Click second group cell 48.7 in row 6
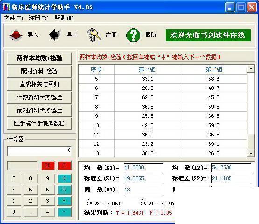The width and height of the screenshot is (259, 224). point(214,88)
